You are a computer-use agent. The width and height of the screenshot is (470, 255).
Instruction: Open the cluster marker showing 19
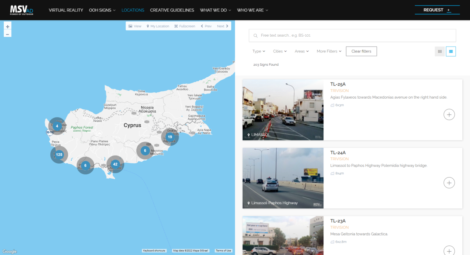[x=170, y=137]
